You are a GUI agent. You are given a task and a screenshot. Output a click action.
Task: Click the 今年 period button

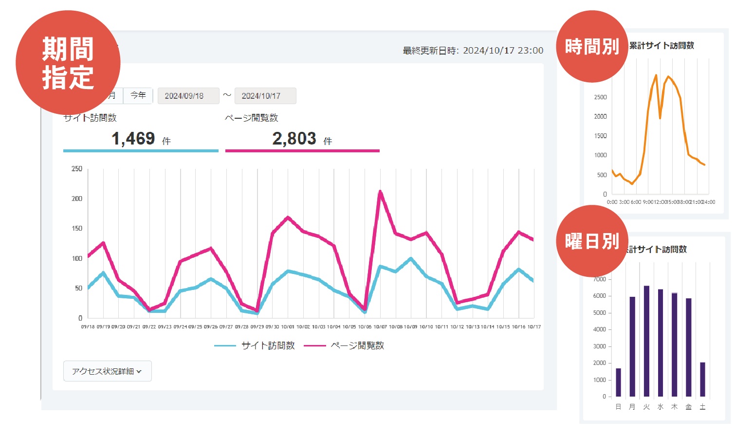(138, 95)
